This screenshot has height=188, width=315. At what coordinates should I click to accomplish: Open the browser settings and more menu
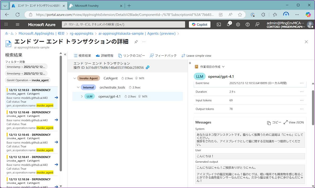[297, 15]
